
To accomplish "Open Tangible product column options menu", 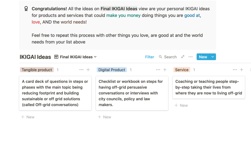I will 81,70.
